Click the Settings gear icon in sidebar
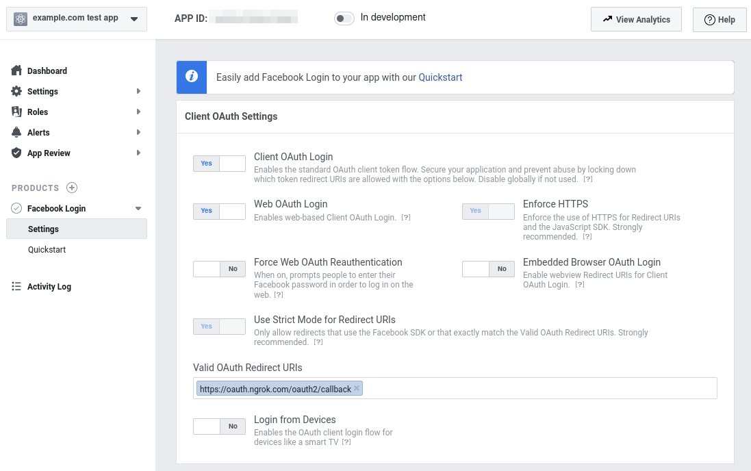The image size is (751, 471). point(16,91)
